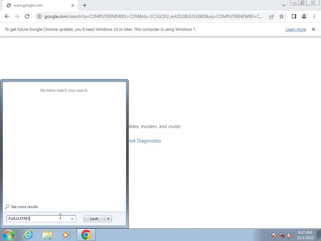Reload the page in Chrome
Viewport: 321px width, 241px height.
[x=27, y=16]
